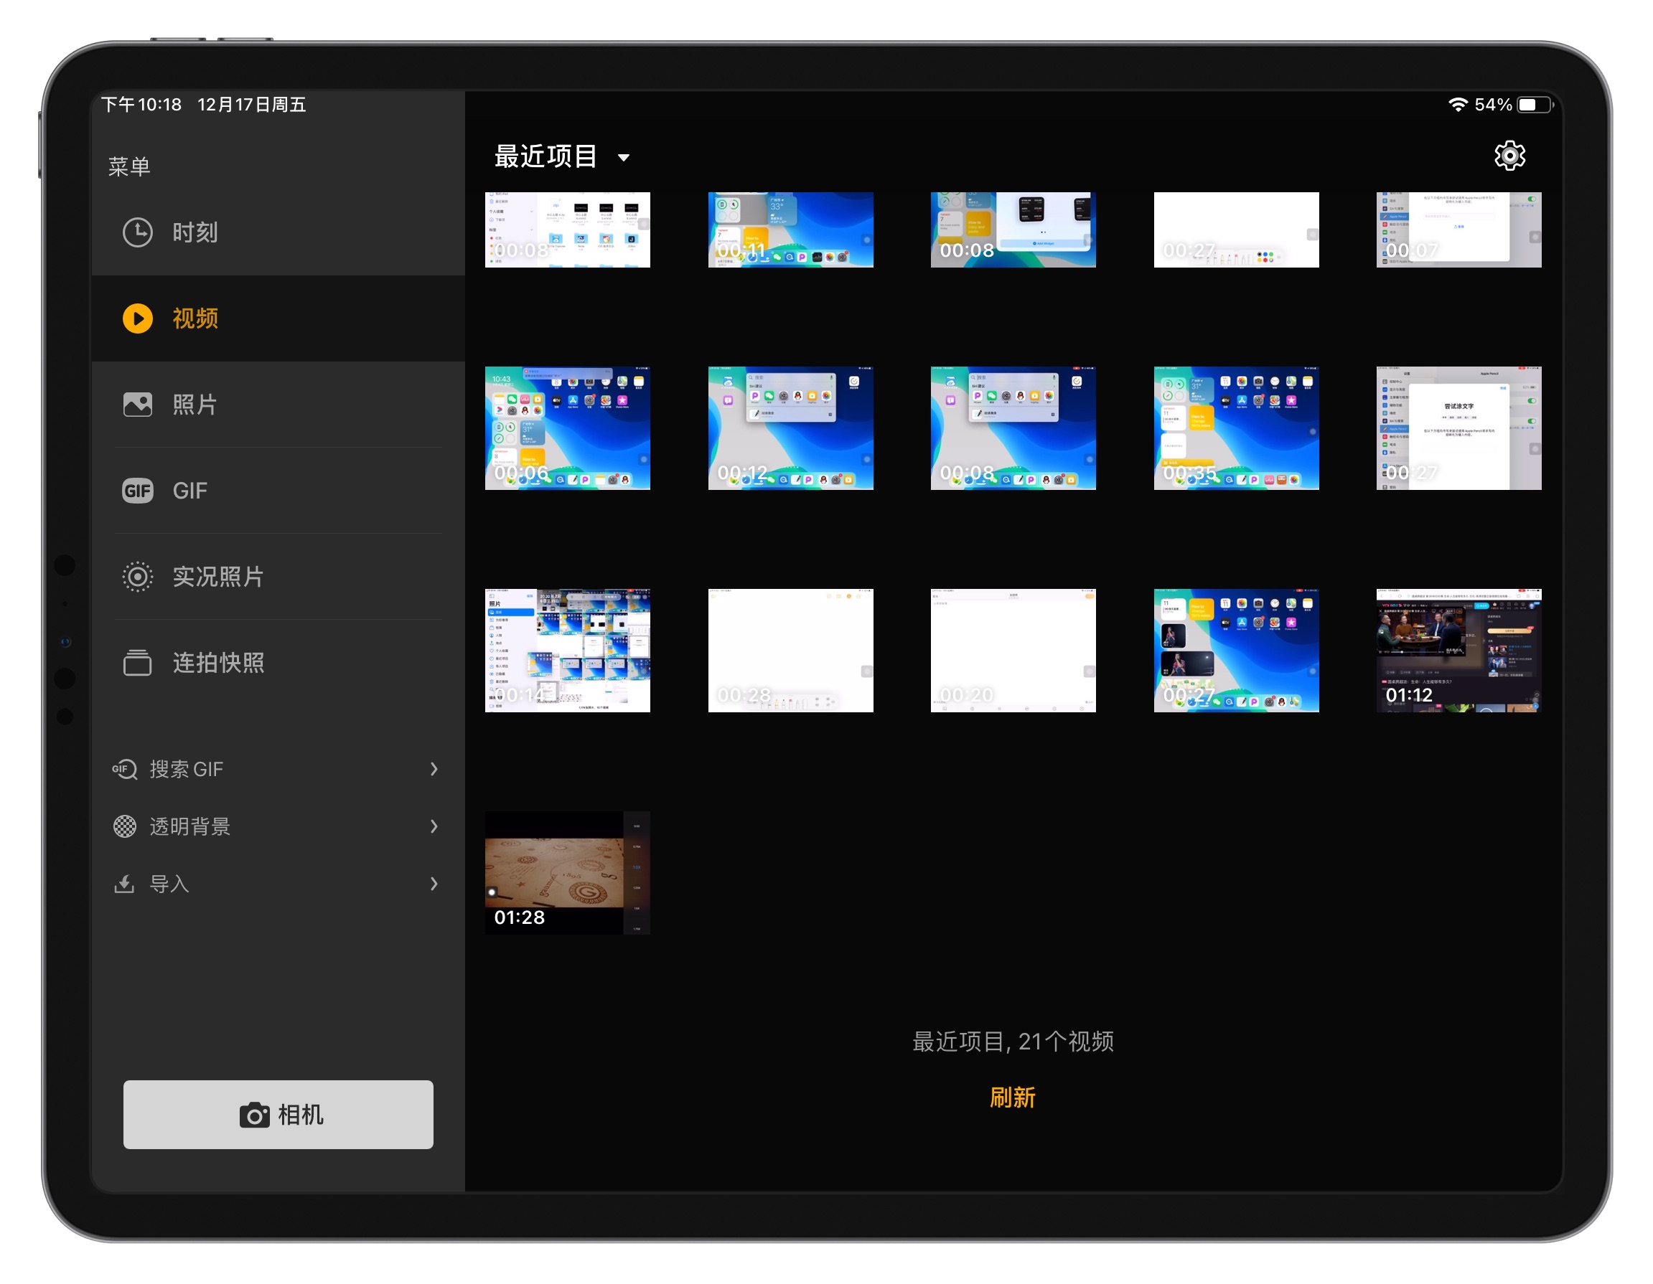Screen dimensions: 1653x1284
Task: Open the 最近项目 album dropdown
Action: [561, 156]
